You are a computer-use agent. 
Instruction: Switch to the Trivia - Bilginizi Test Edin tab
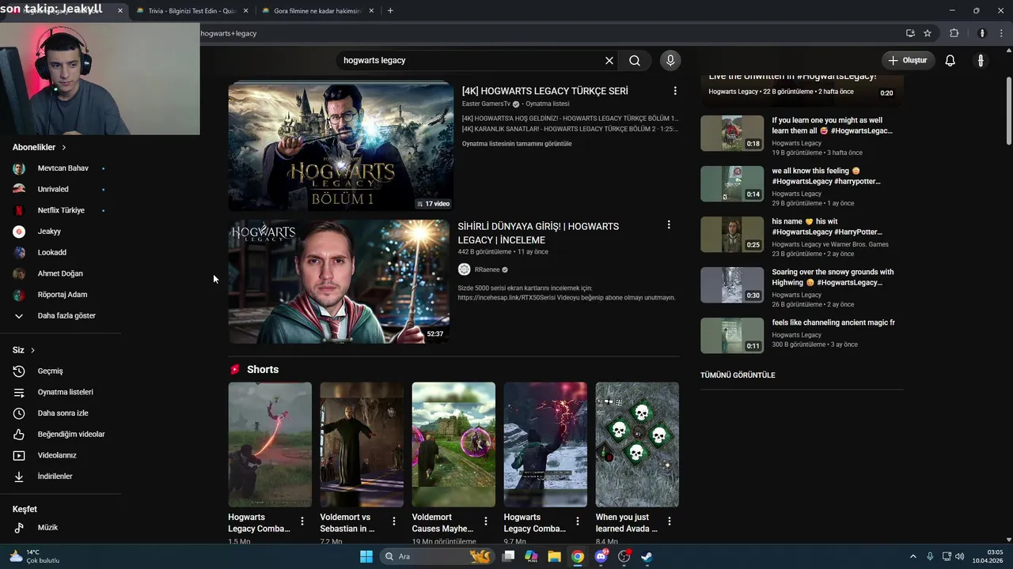click(x=193, y=11)
